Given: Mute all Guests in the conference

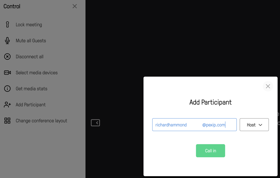Looking at the screenshot, I should [31, 40].
